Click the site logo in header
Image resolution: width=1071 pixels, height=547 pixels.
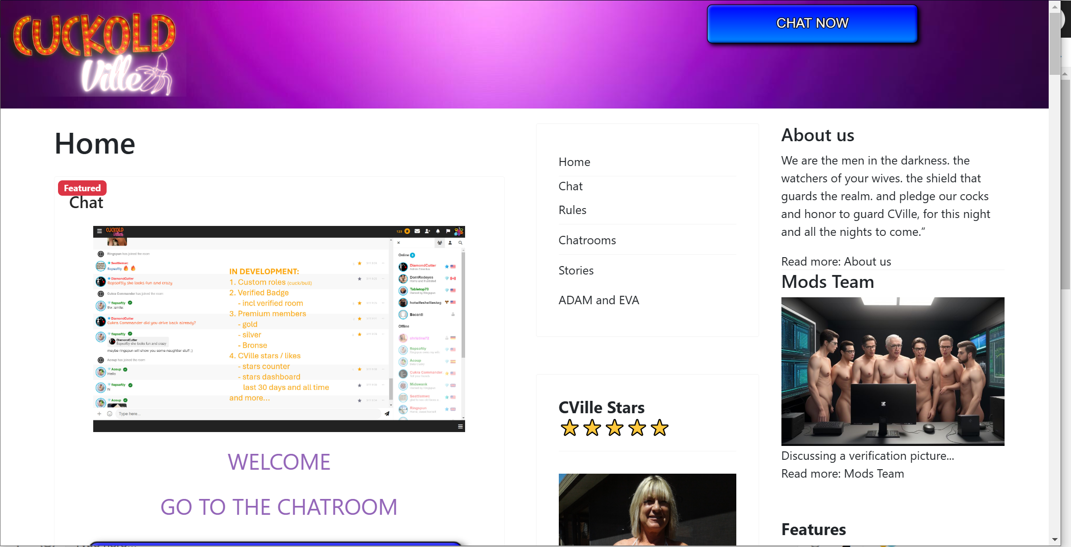(94, 54)
